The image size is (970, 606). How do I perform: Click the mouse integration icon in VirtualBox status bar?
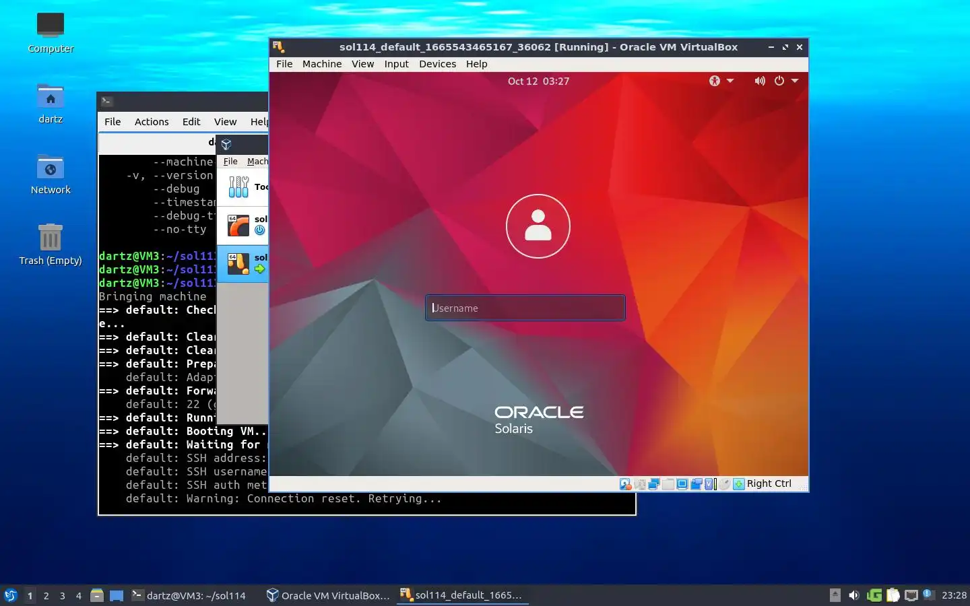(x=724, y=483)
